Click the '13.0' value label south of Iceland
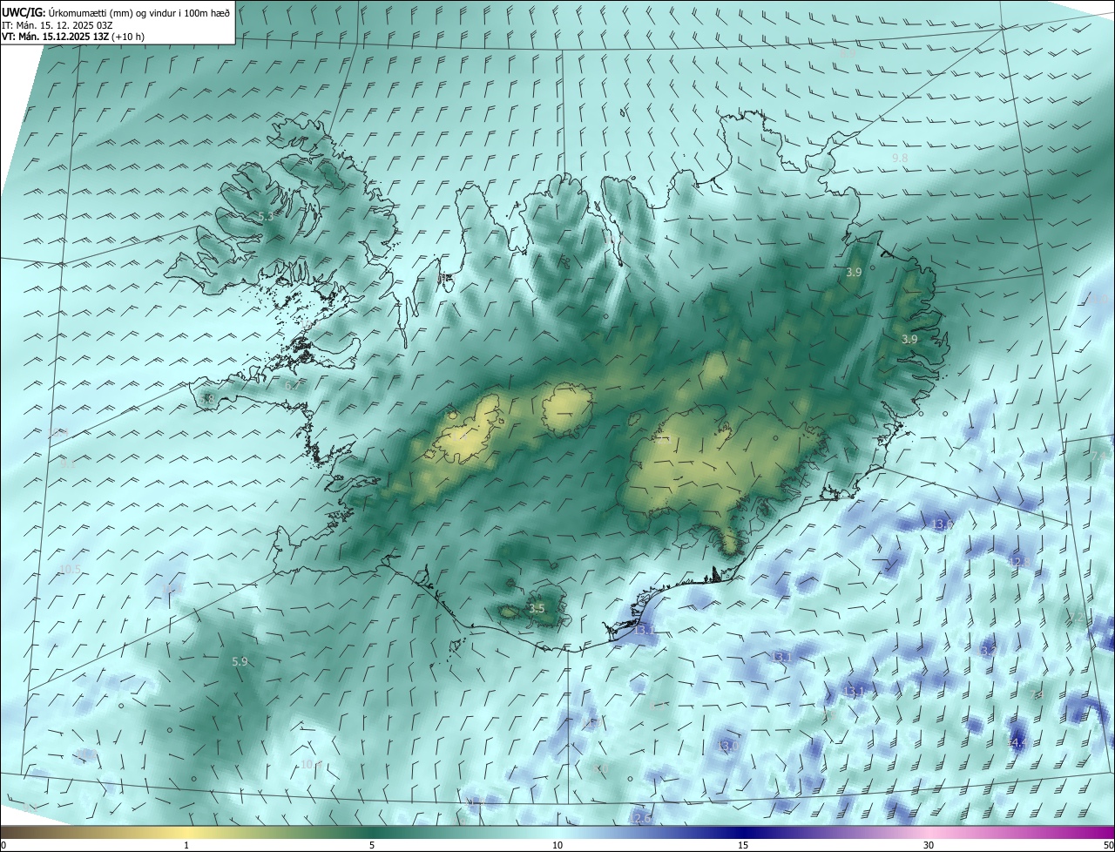Screen dimensions: 1115x852 728,747
